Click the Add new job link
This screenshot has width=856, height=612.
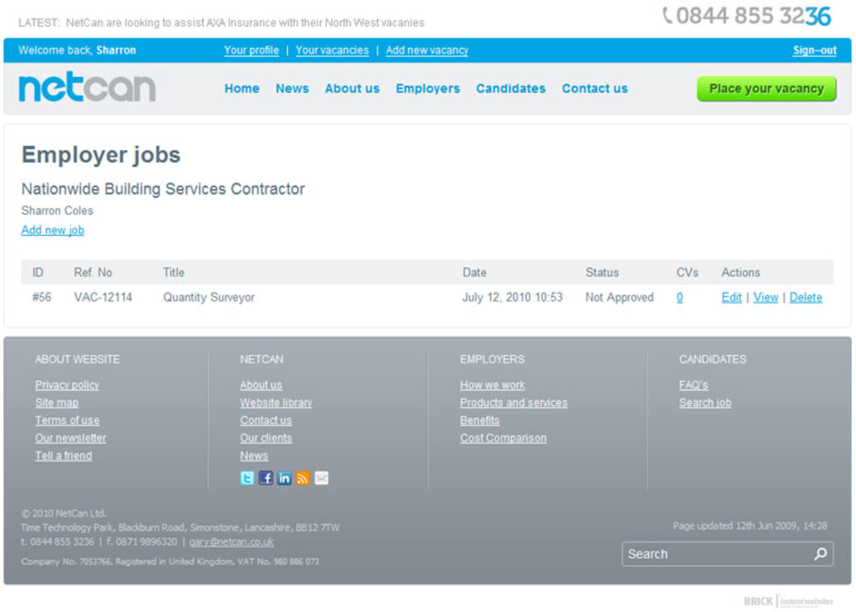(53, 230)
